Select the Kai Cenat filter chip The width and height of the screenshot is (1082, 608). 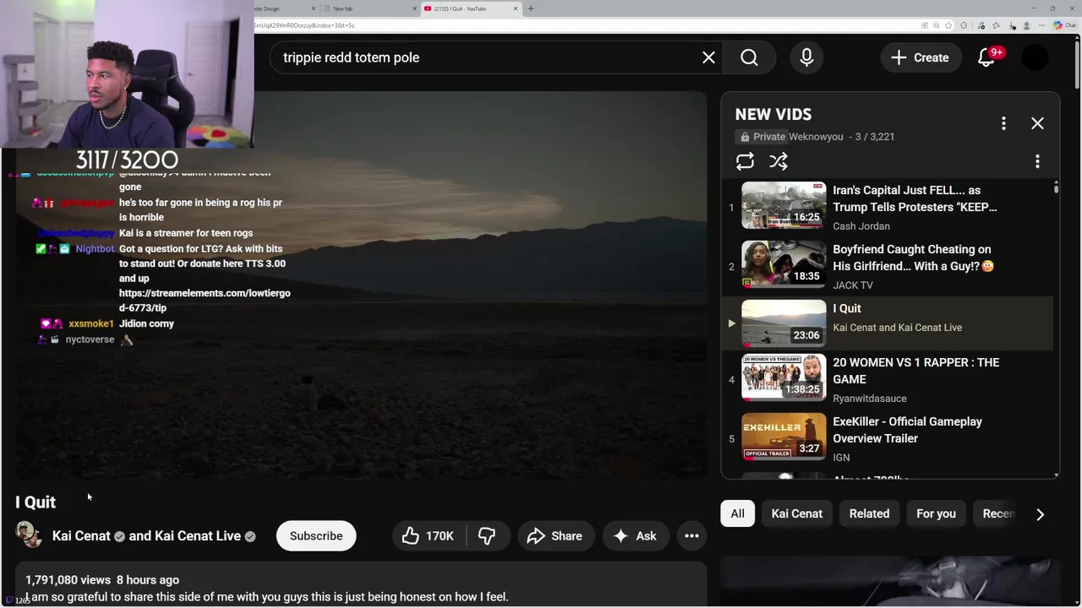point(796,513)
